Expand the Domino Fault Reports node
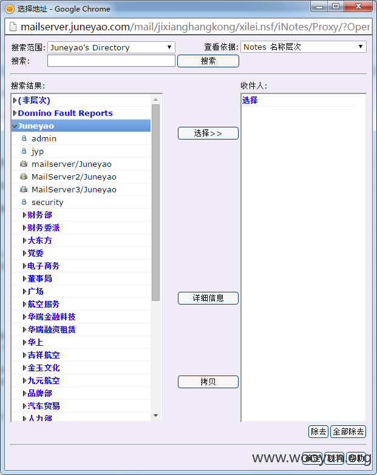The image size is (377, 475). tap(15, 113)
